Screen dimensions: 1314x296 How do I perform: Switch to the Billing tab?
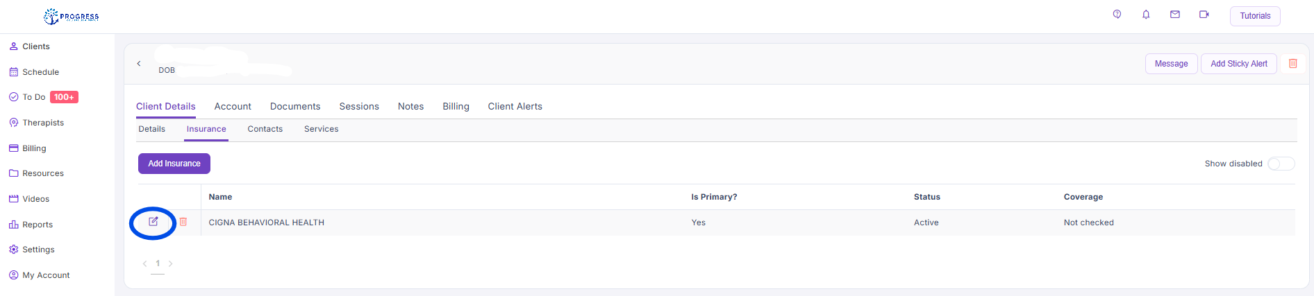(456, 107)
